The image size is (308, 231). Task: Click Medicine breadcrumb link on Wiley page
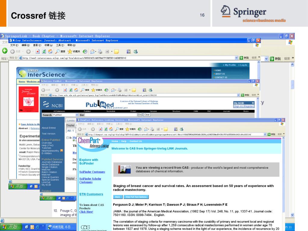33,82
